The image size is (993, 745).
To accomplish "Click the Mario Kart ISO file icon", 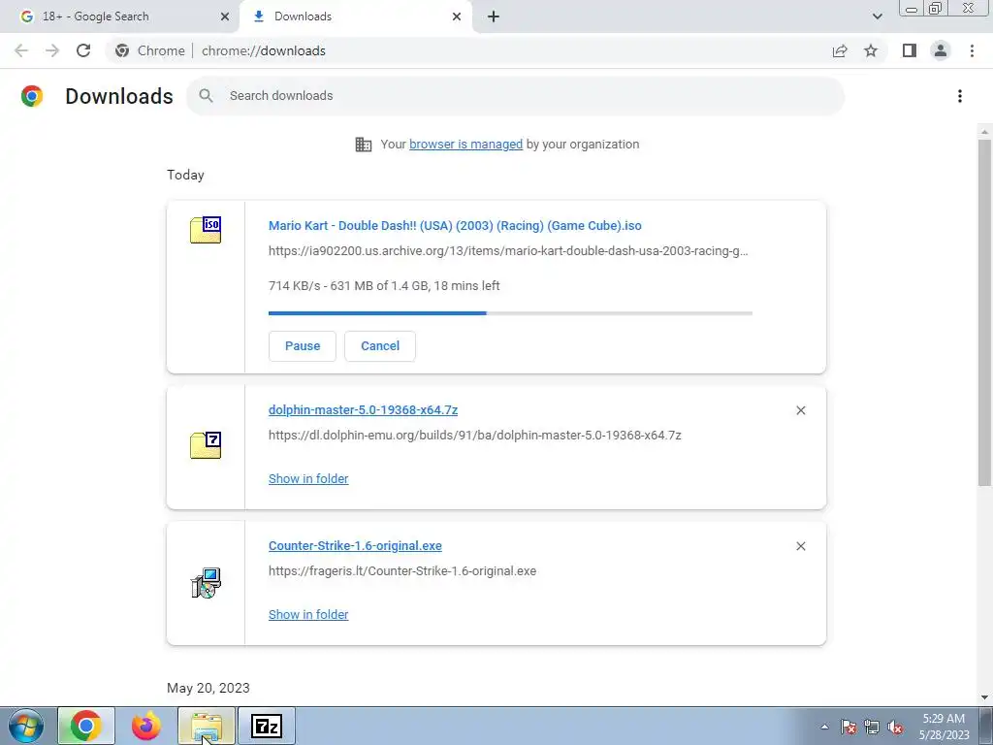I will (x=206, y=229).
